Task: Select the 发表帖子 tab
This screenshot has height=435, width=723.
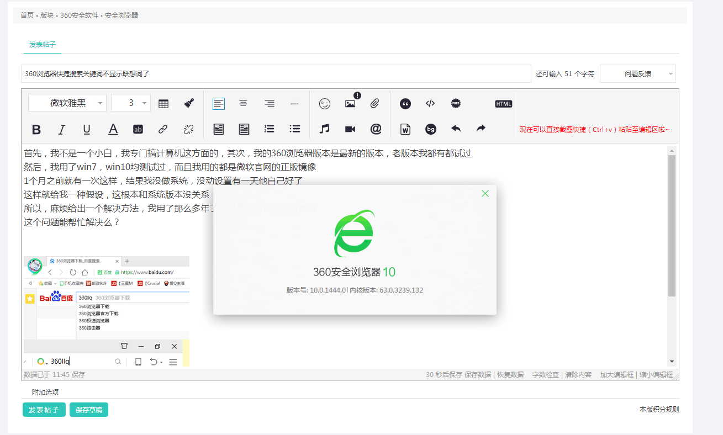Action: 43,44
